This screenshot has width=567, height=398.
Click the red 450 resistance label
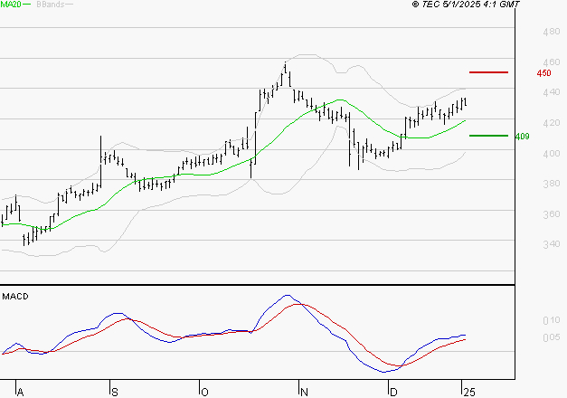pyautogui.click(x=543, y=73)
